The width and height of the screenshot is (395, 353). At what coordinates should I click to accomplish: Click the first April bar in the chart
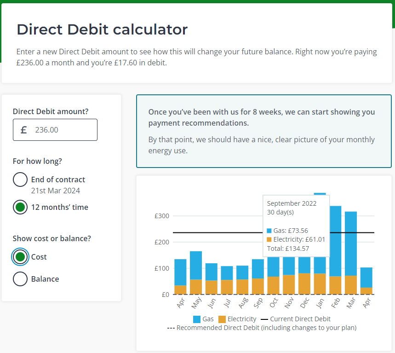click(180, 277)
